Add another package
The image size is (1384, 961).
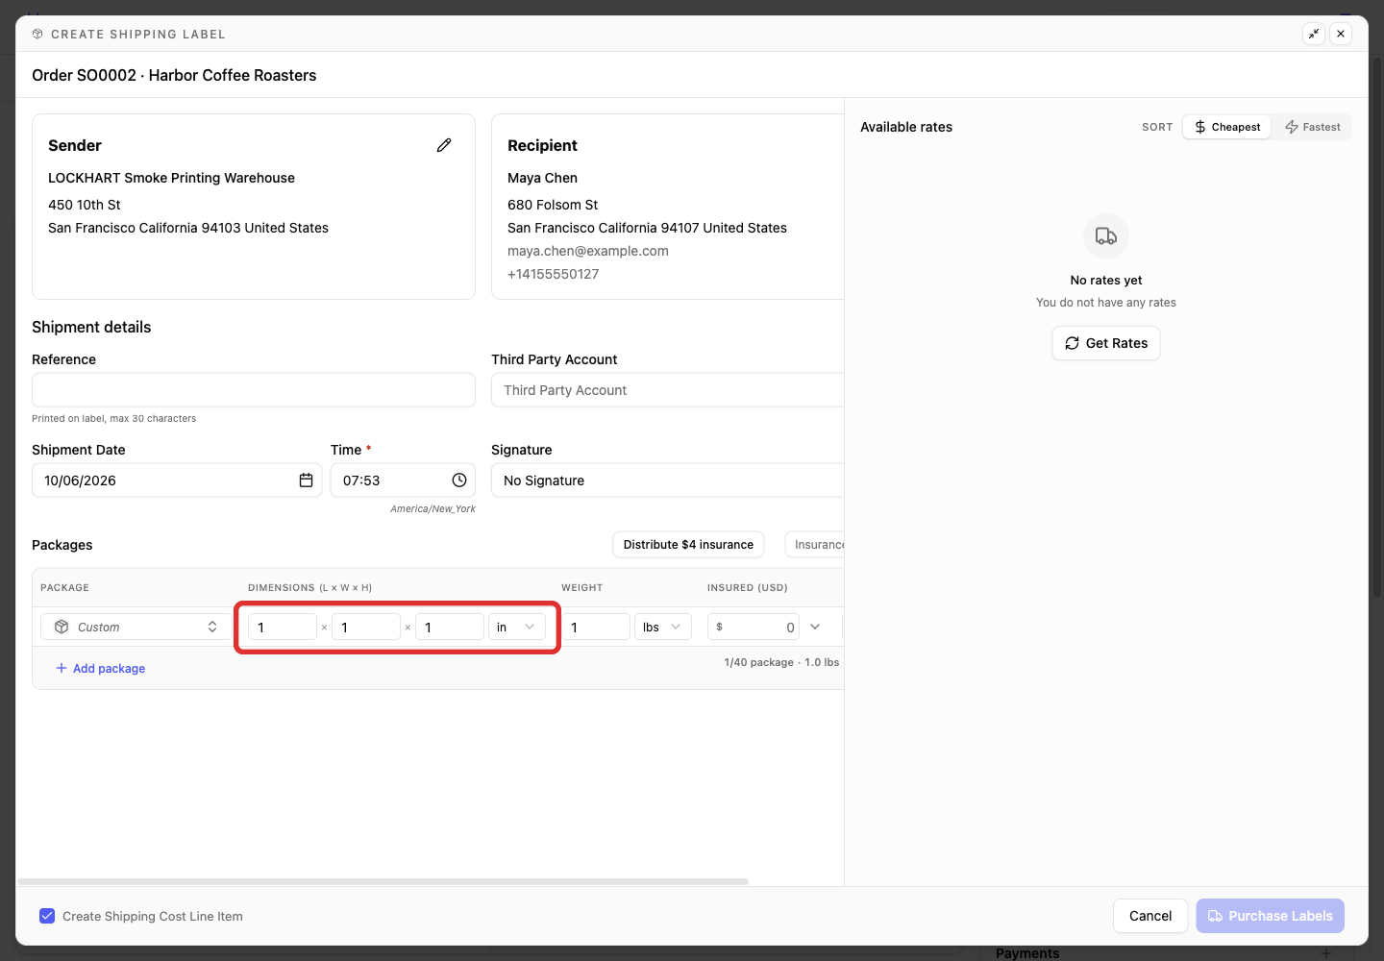tap(100, 668)
